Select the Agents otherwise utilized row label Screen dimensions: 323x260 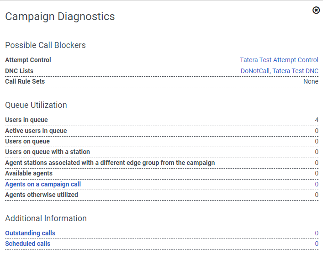tap(42, 195)
